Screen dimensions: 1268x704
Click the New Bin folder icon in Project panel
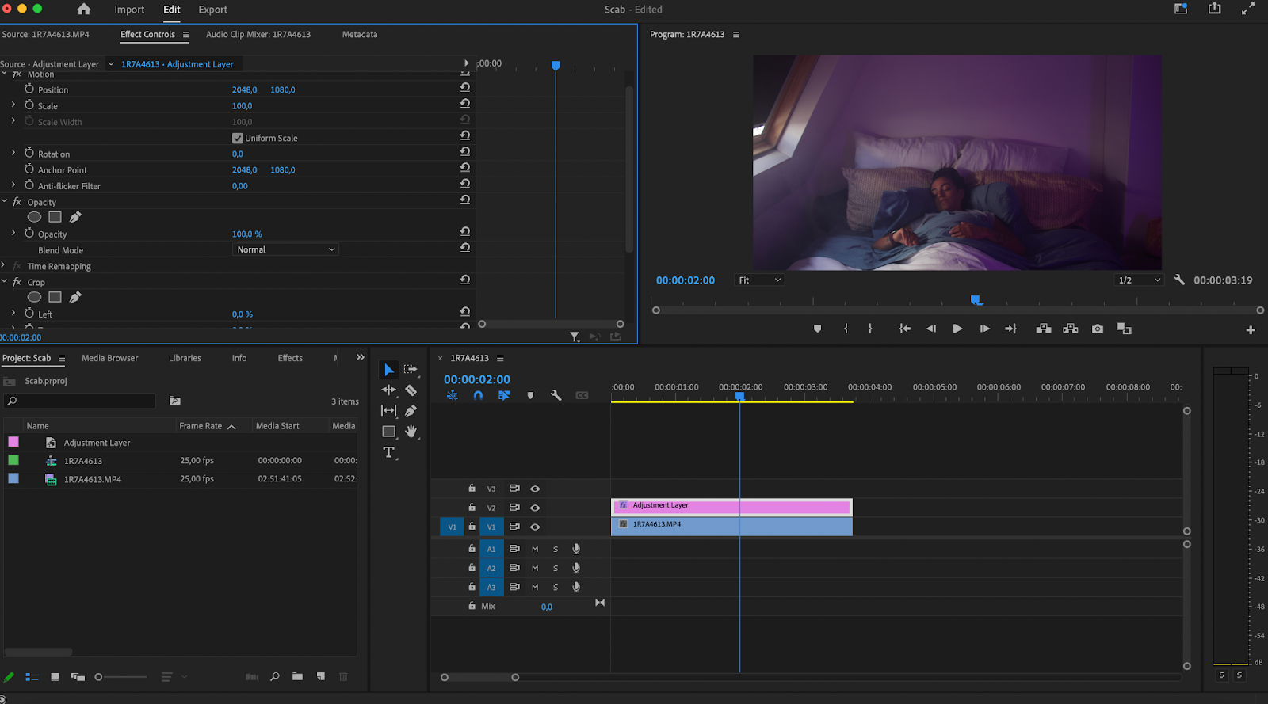[x=297, y=677]
